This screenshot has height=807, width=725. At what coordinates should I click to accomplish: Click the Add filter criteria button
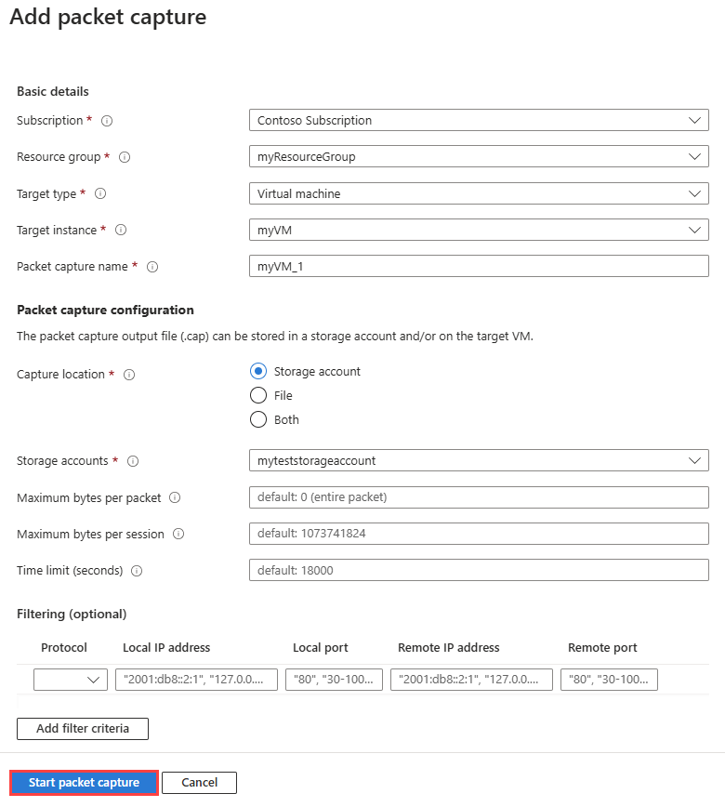83,728
